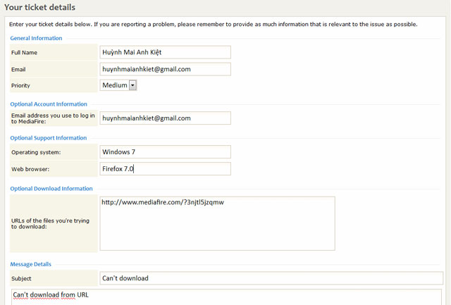Viewport: 451px width, 305px height.
Task: Click the message body text area
Action: tap(225, 296)
